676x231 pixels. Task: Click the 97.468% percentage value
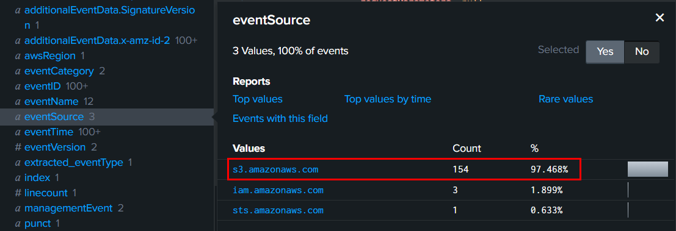pos(549,169)
